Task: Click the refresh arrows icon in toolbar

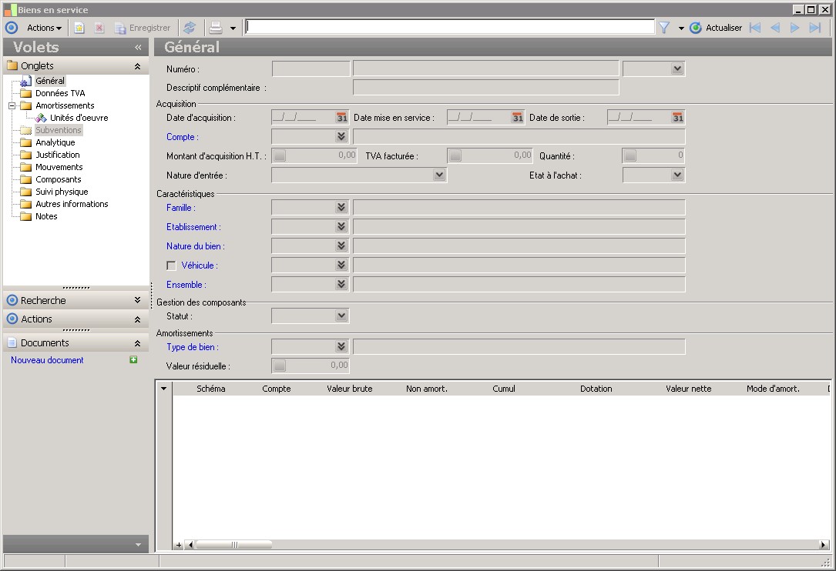Action: 190,28
